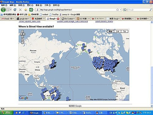153x115 pixels.
Task: Open the first menu bar item (File)
Action: pyautogui.click(x=4, y=5)
